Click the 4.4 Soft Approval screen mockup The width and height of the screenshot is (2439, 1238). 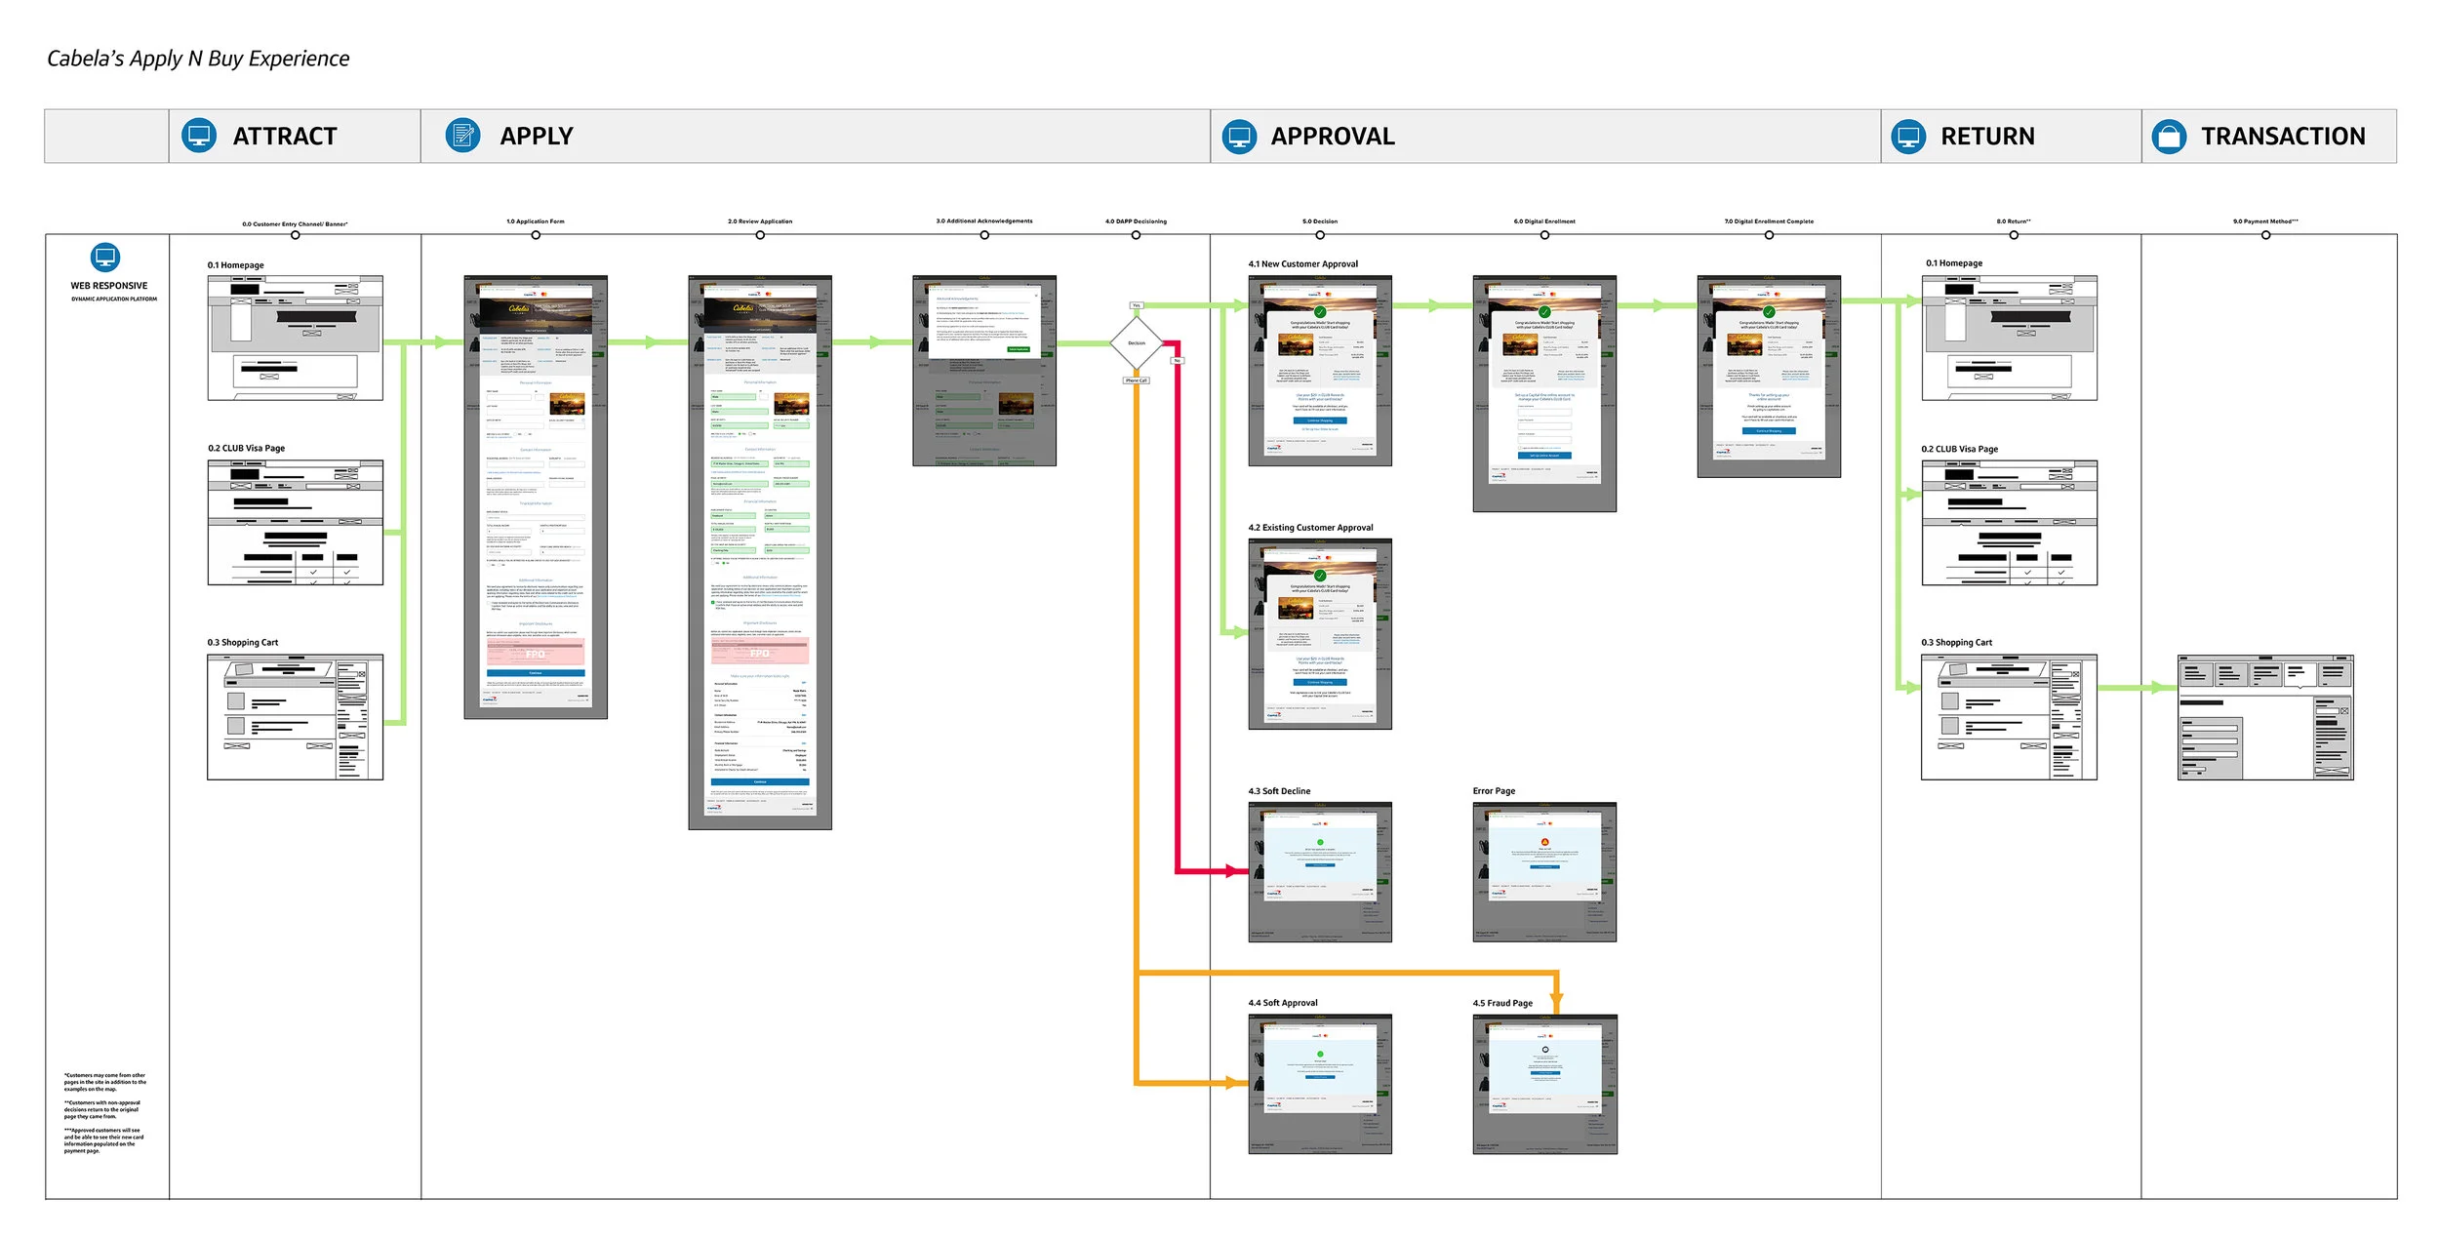coord(1320,1084)
